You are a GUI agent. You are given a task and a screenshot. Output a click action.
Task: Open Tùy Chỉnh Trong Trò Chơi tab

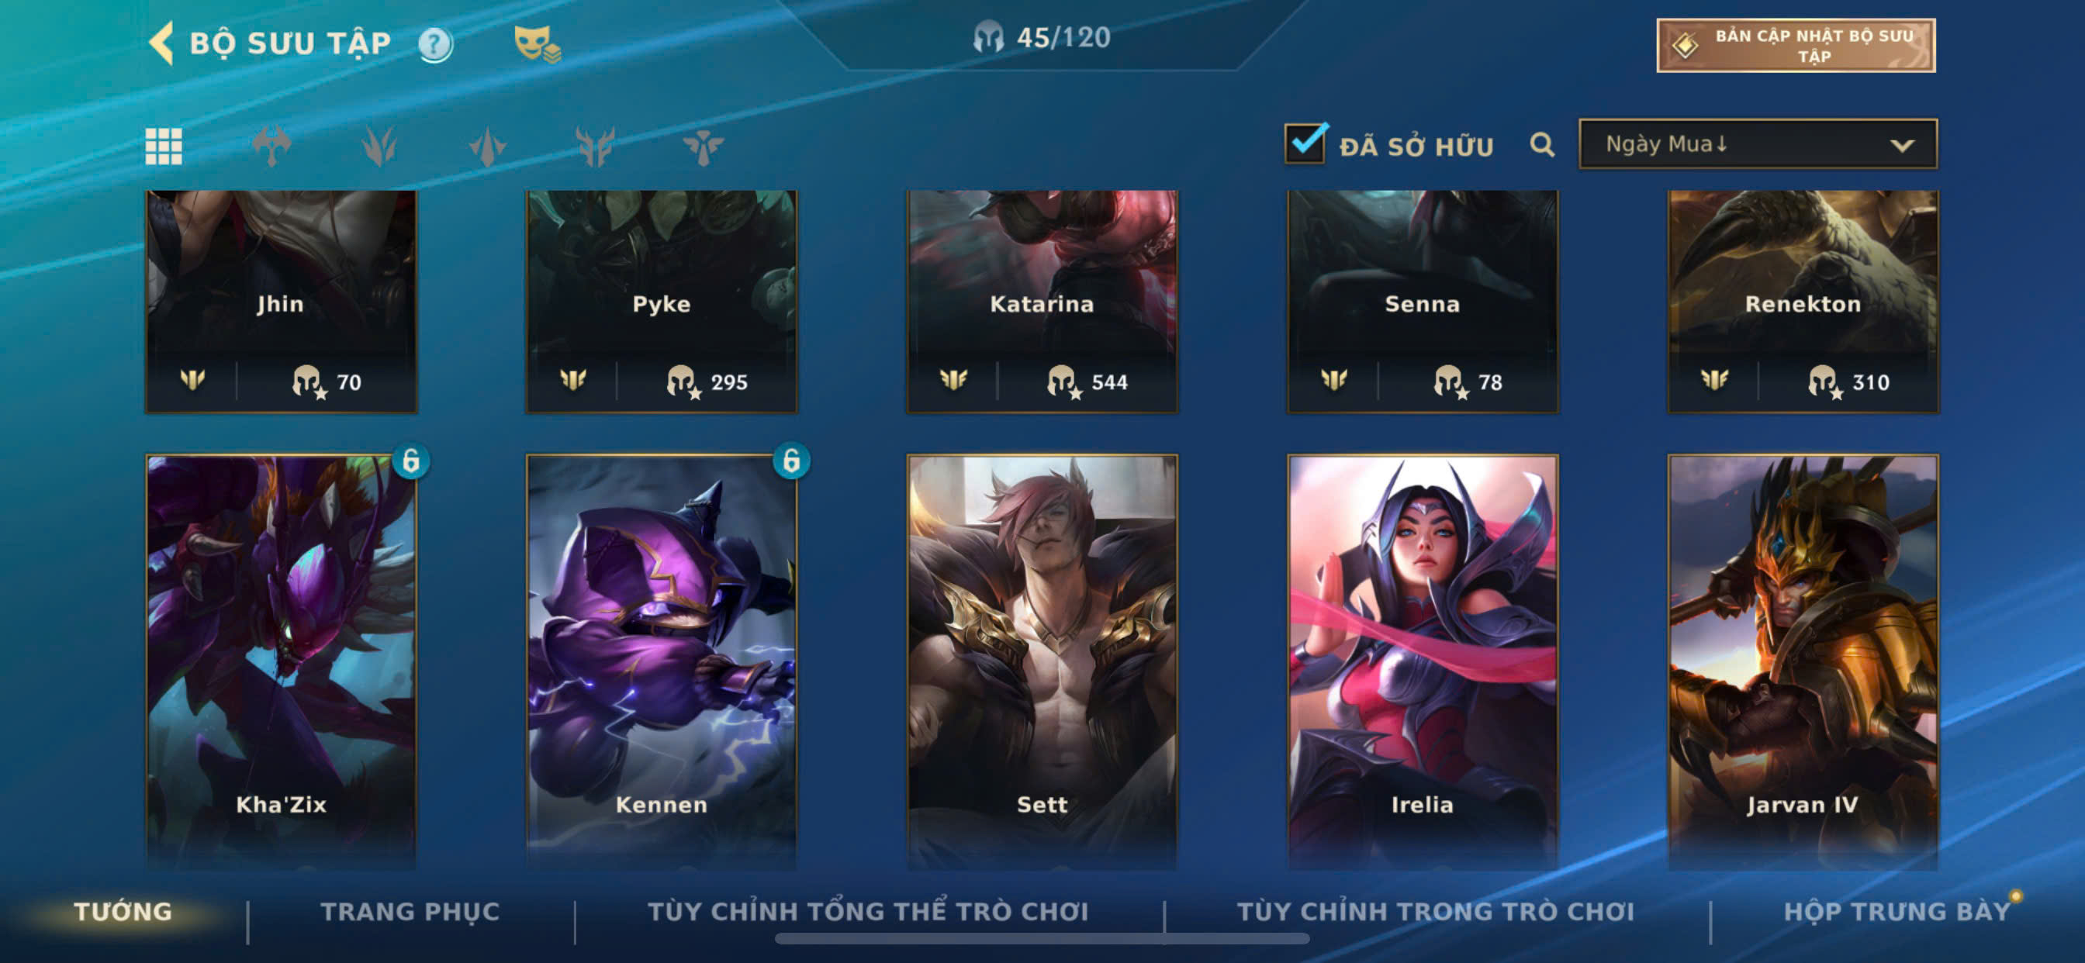click(x=1435, y=911)
